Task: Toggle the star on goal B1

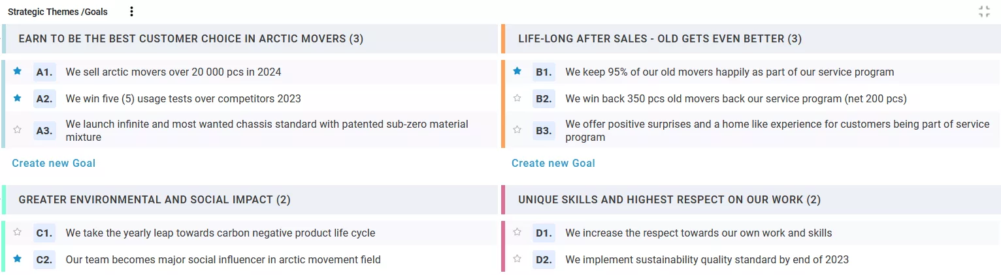Action: click(517, 71)
